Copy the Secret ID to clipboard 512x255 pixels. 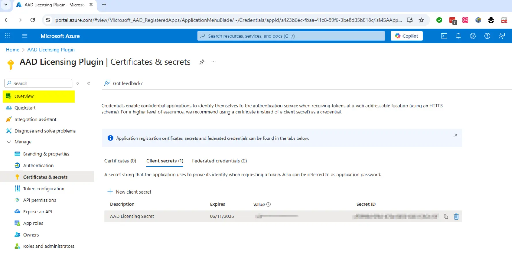pyautogui.click(x=446, y=217)
